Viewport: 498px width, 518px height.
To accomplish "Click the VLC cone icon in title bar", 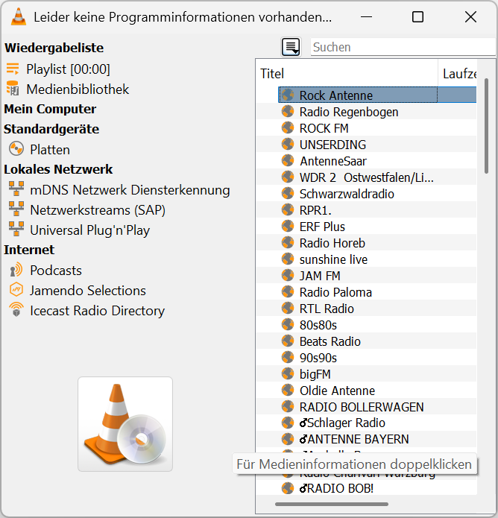I will click(18, 16).
